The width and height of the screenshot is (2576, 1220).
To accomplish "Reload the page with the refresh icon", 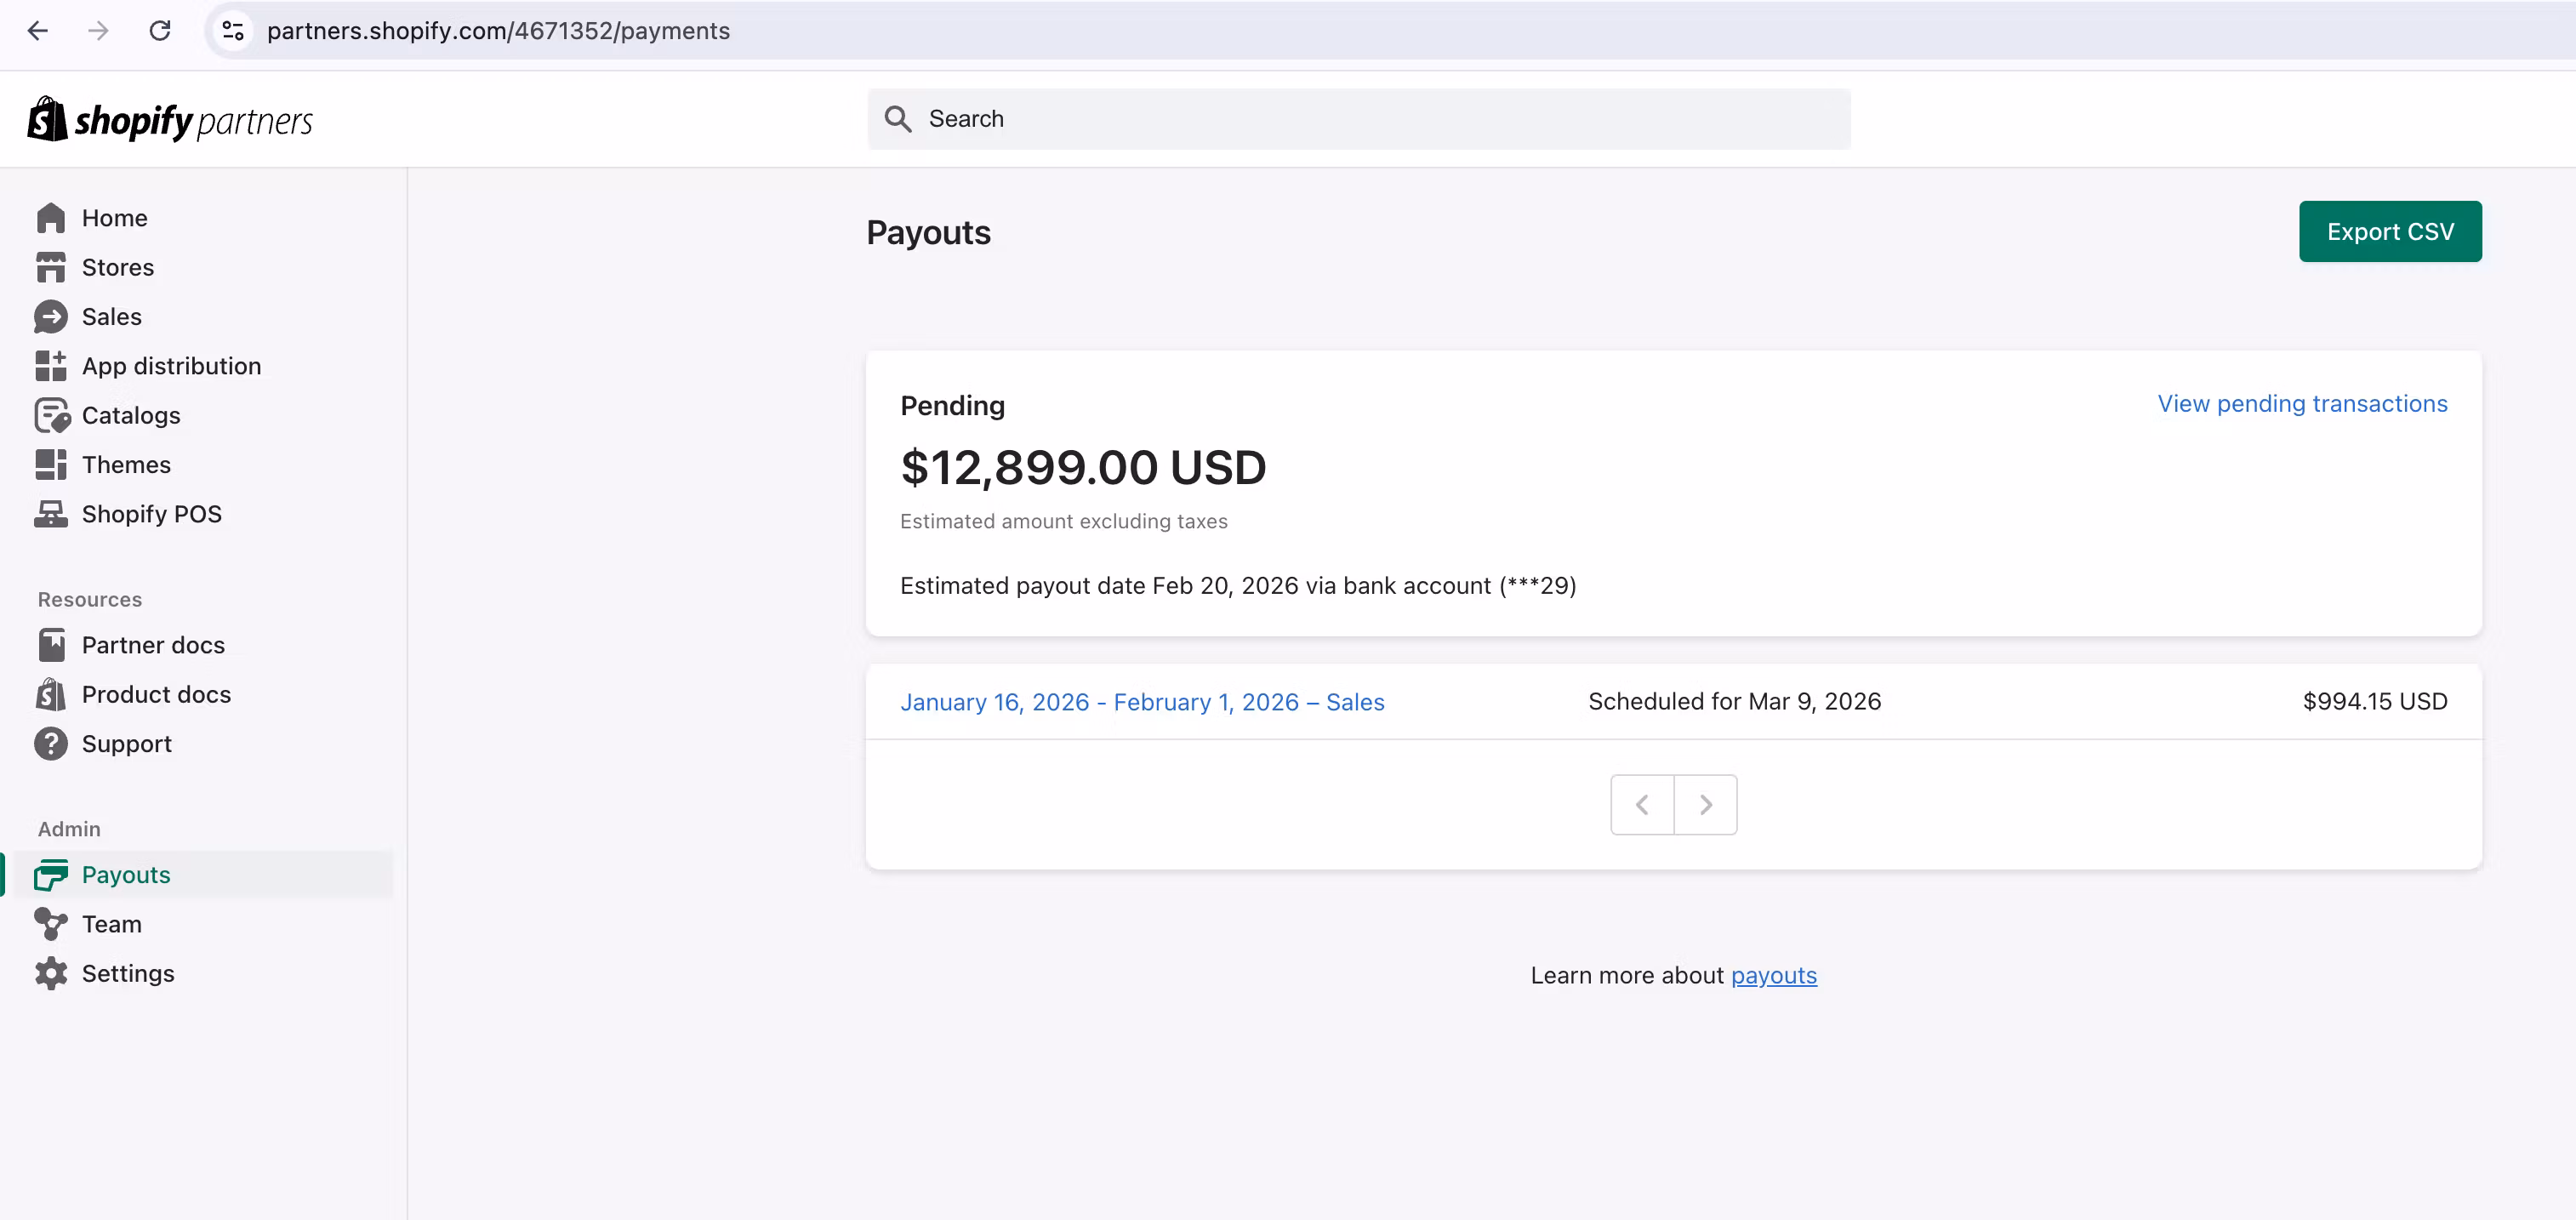I will tap(160, 31).
